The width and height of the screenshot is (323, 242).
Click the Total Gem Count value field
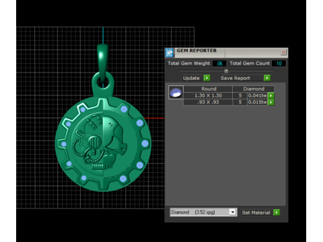279,63
